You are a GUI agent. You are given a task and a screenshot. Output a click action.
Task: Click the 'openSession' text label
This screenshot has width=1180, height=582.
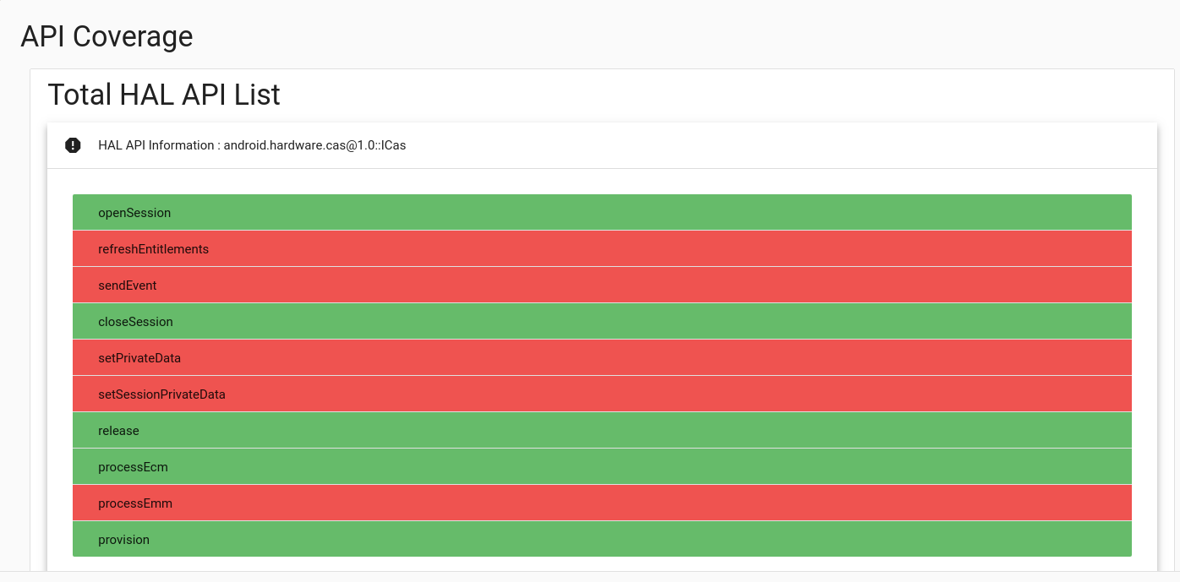pyautogui.click(x=134, y=213)
